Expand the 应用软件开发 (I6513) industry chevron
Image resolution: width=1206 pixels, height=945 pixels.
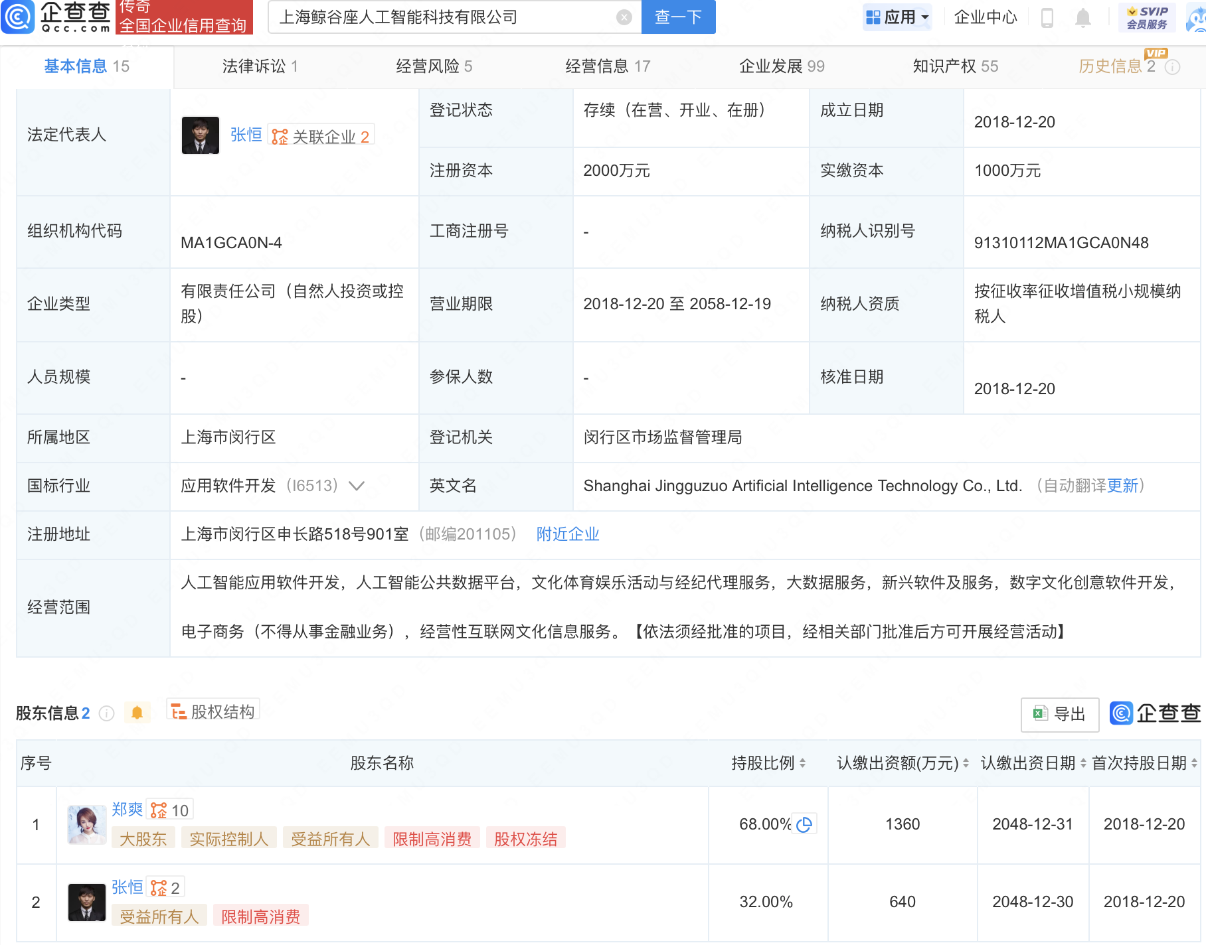357,486
